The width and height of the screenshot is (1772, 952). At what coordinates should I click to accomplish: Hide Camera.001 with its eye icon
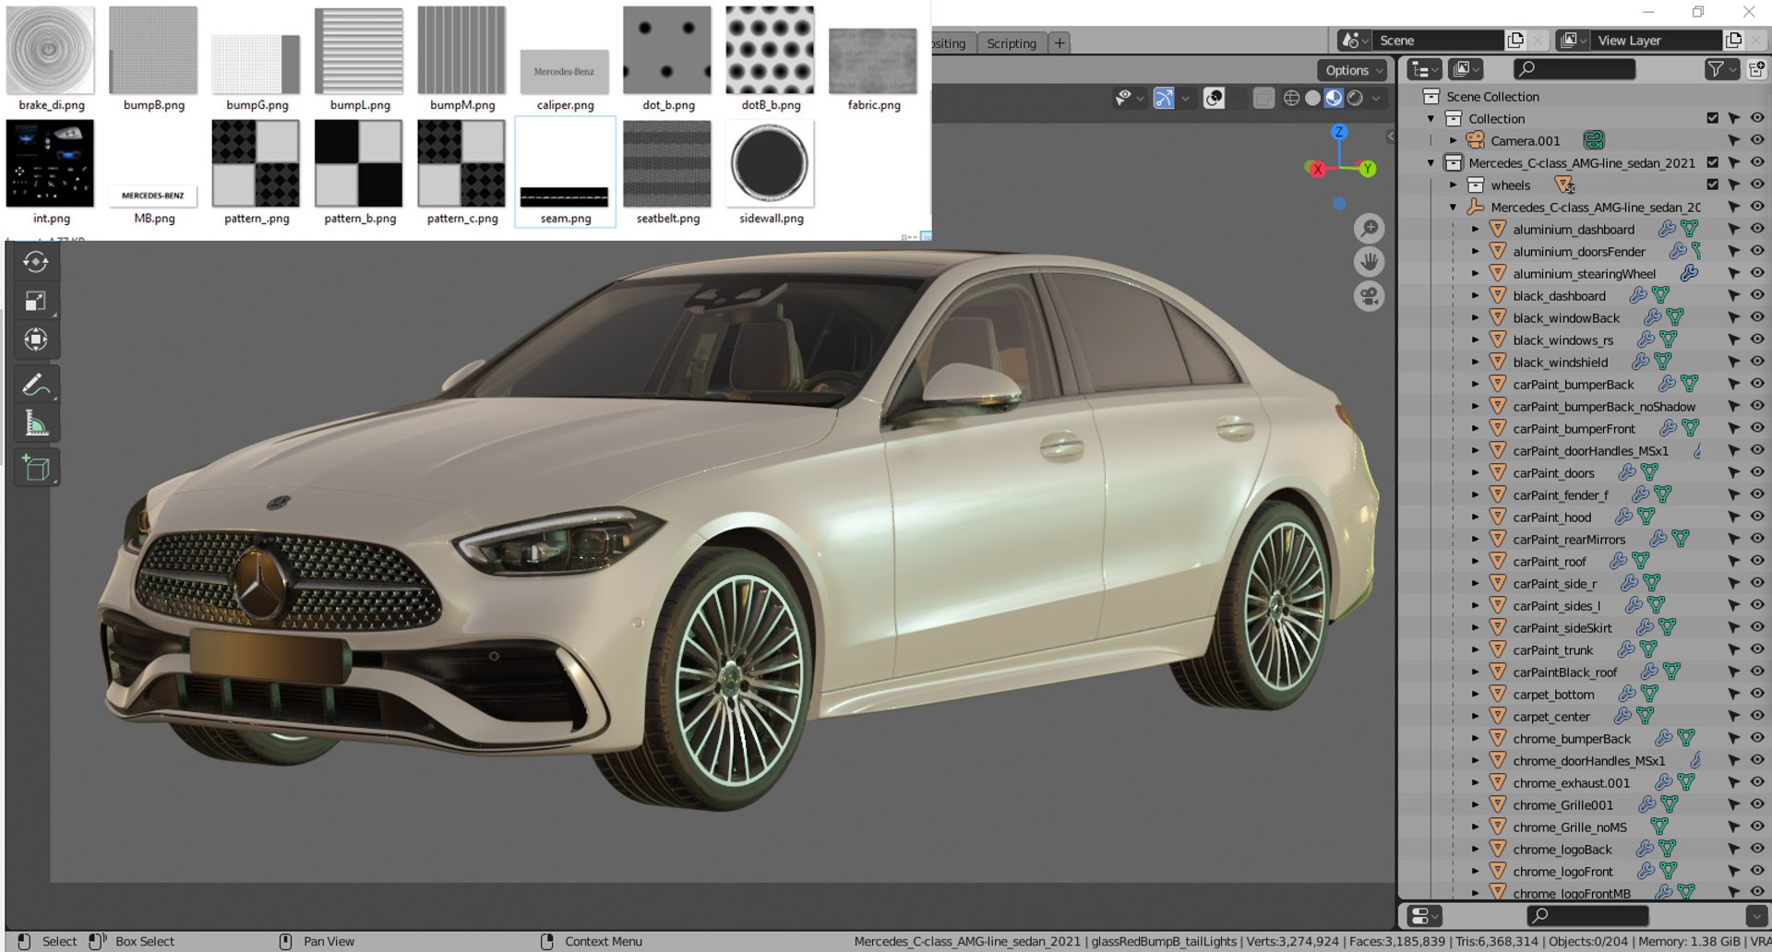click(1757, 140)
